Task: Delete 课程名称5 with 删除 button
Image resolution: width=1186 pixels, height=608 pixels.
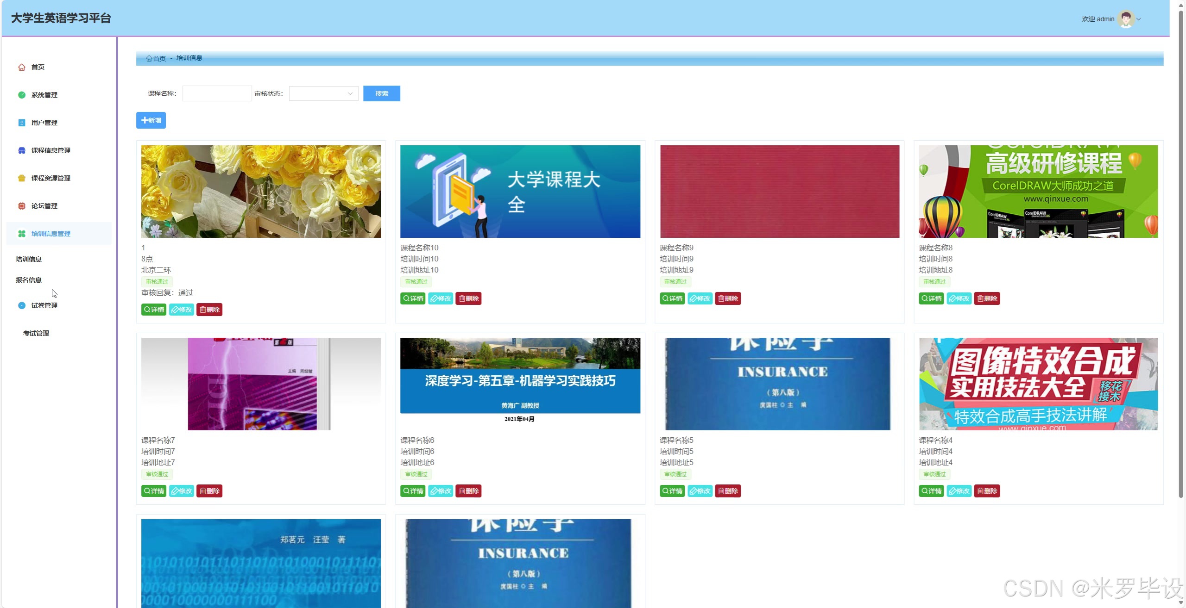Action: coord(728,491)
